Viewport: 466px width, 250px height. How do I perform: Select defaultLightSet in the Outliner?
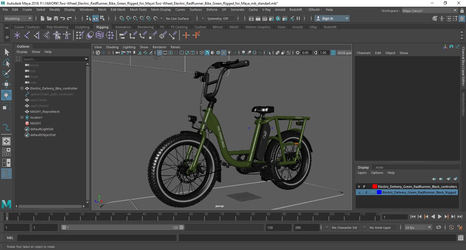tap(42, 129)
